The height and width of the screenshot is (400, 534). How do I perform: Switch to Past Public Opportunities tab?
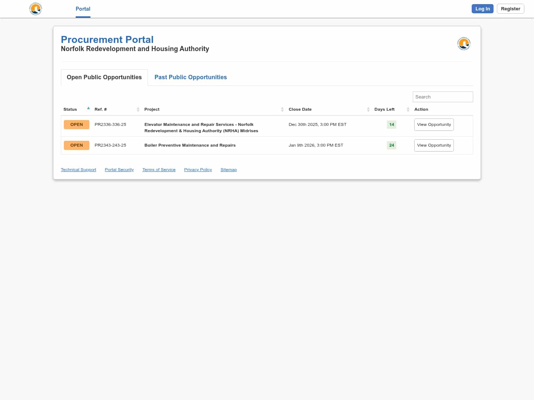191,77
